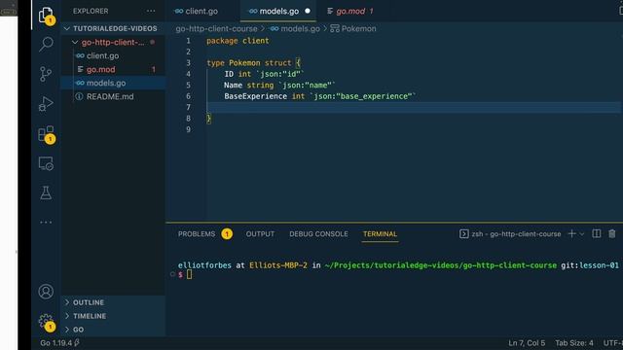Open go.mod in the file tree

click(113, 69)
